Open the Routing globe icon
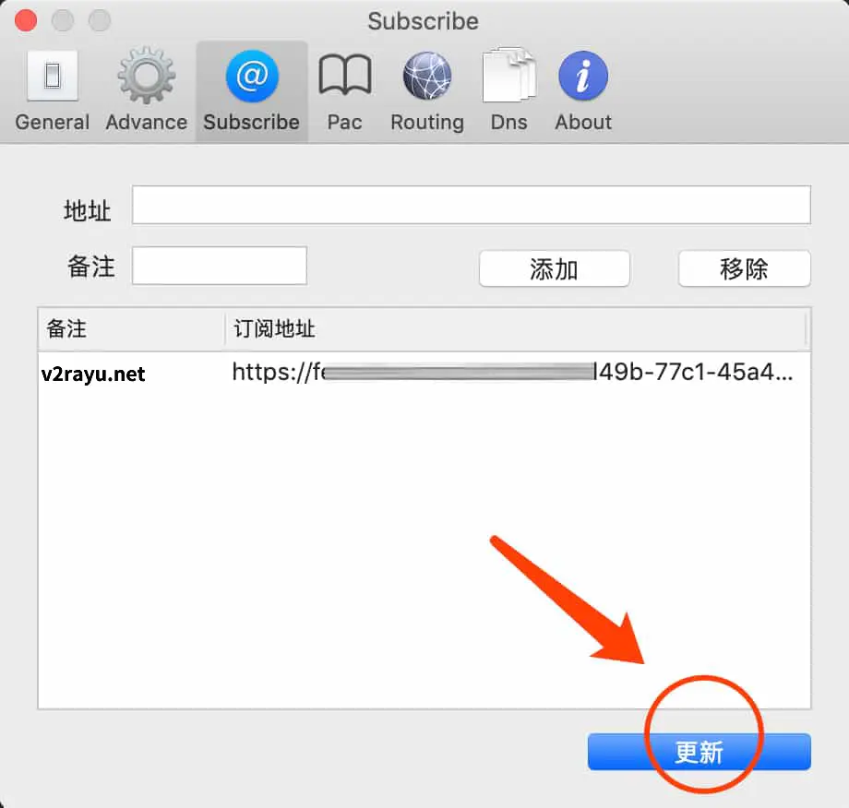Viewport: 849px width, 808px height. click(427, 76)
